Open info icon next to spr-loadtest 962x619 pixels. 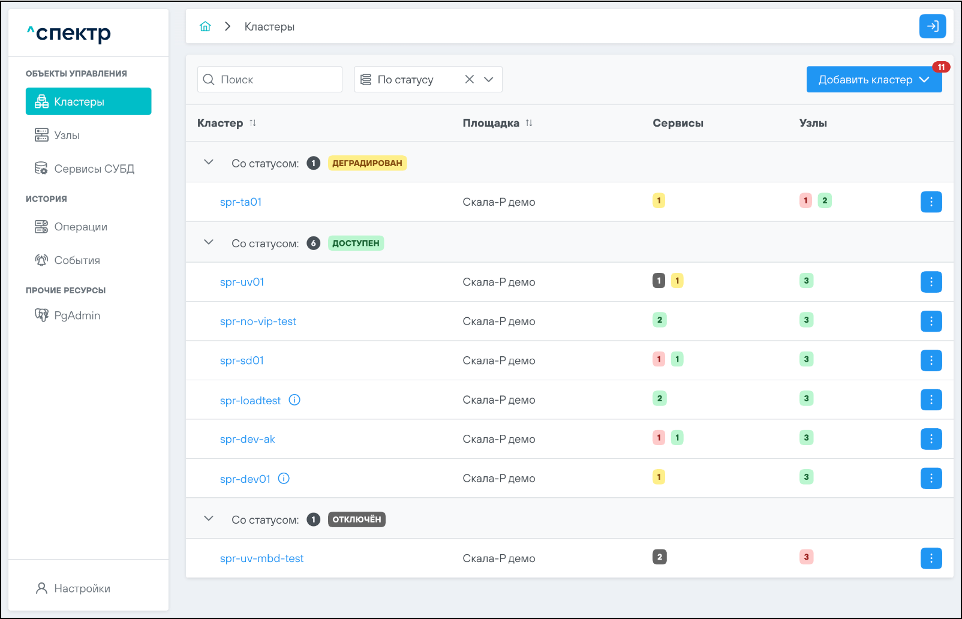coord(294,400)
